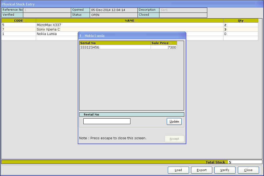Focus the Serial No entry box

107,121
